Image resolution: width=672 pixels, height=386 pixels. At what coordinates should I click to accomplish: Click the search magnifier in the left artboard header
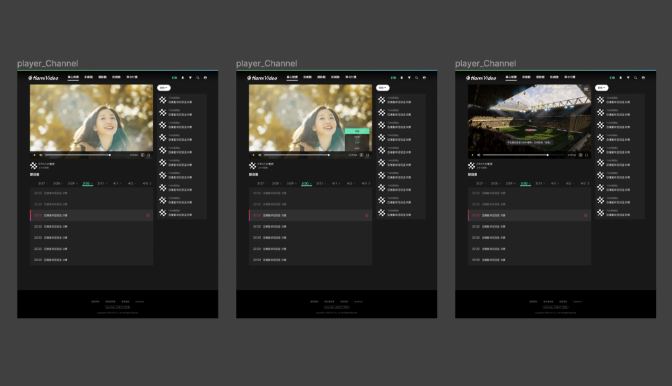[x=198, y=78]
